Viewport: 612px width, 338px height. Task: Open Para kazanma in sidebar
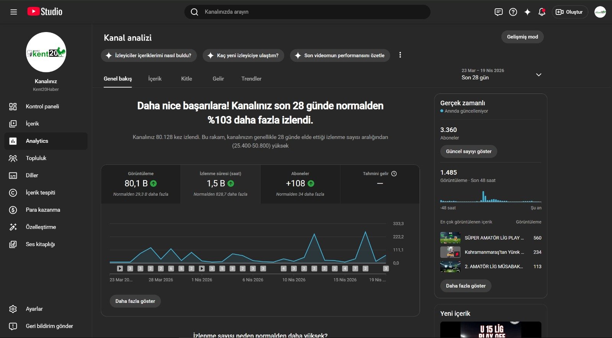coord(43,210)
